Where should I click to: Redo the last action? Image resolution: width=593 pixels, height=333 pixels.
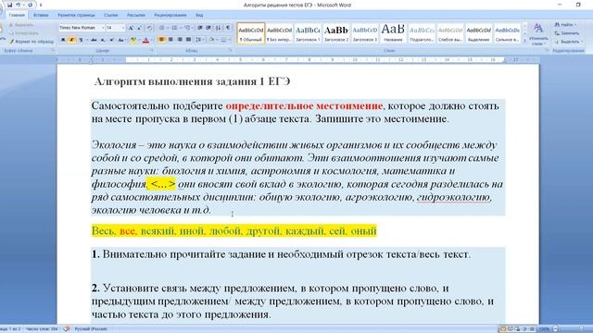(30, 5)
